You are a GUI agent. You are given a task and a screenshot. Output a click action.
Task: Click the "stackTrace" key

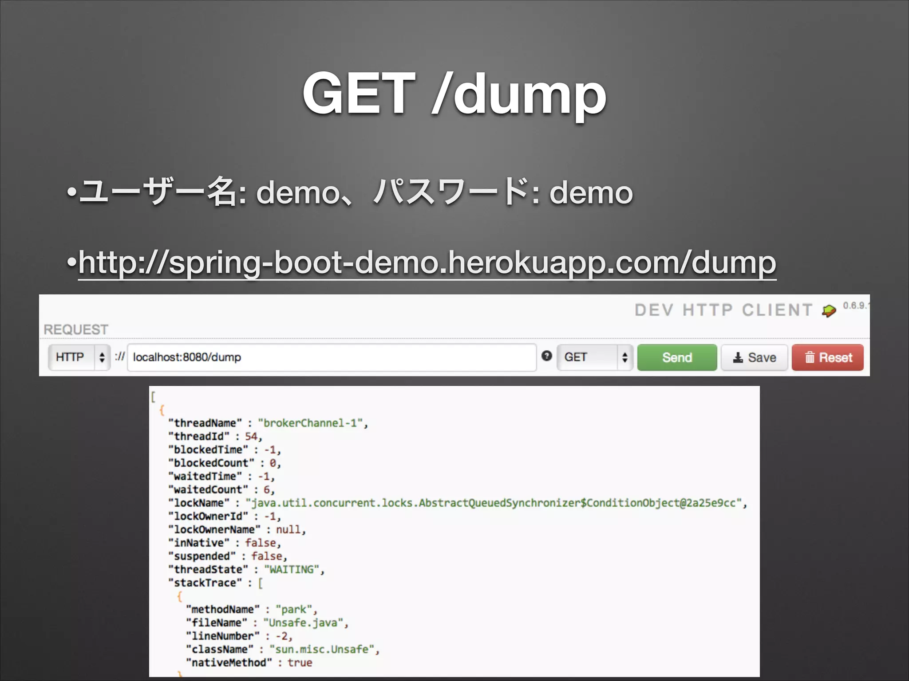tap(205, 583)
